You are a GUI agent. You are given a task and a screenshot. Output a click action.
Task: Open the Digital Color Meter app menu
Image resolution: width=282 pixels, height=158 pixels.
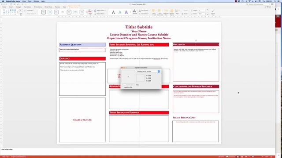13,1
